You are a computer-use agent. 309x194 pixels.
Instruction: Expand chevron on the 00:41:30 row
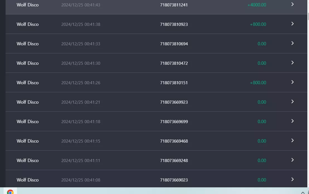[293, 63]
